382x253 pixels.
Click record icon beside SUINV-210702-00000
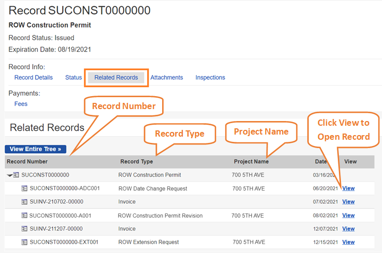[24, 202]
